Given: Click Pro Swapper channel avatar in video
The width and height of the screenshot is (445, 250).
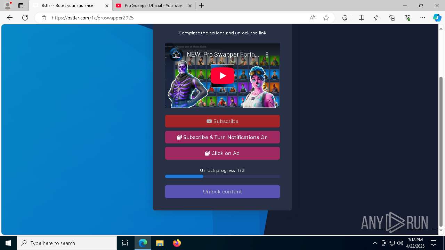Looking at the screenshot, I should tap(176, 55).
